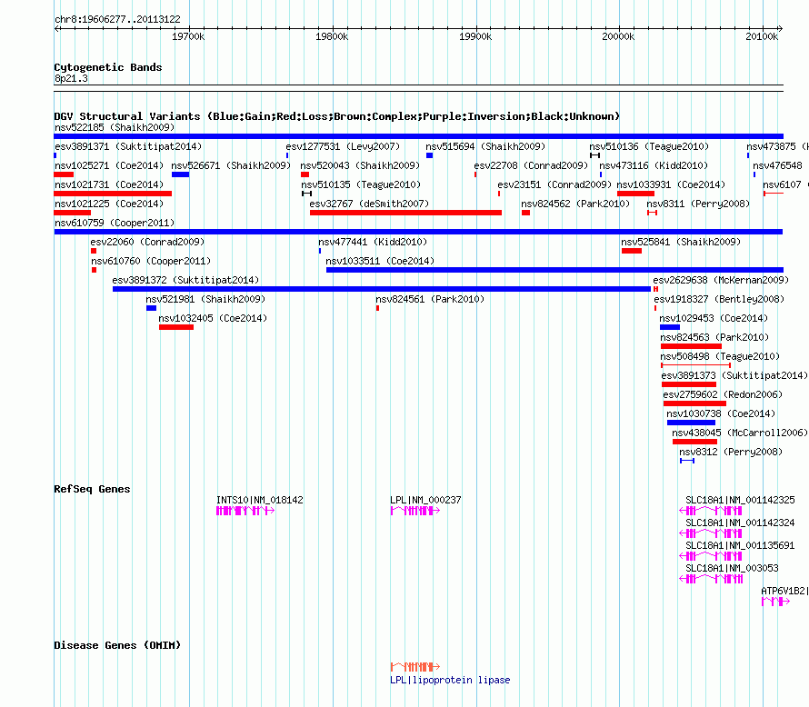Viewport: 809px width, 707px height.
Task: Select the esv32767 (deSmith2007) label
Action: coord(369,204)
